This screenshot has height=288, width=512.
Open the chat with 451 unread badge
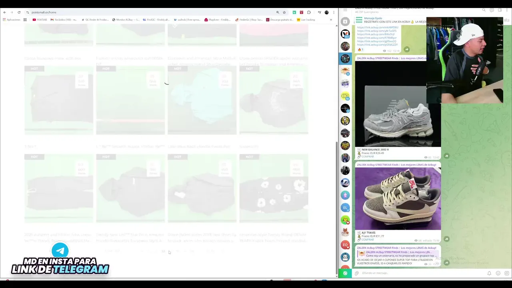[345, 34]
